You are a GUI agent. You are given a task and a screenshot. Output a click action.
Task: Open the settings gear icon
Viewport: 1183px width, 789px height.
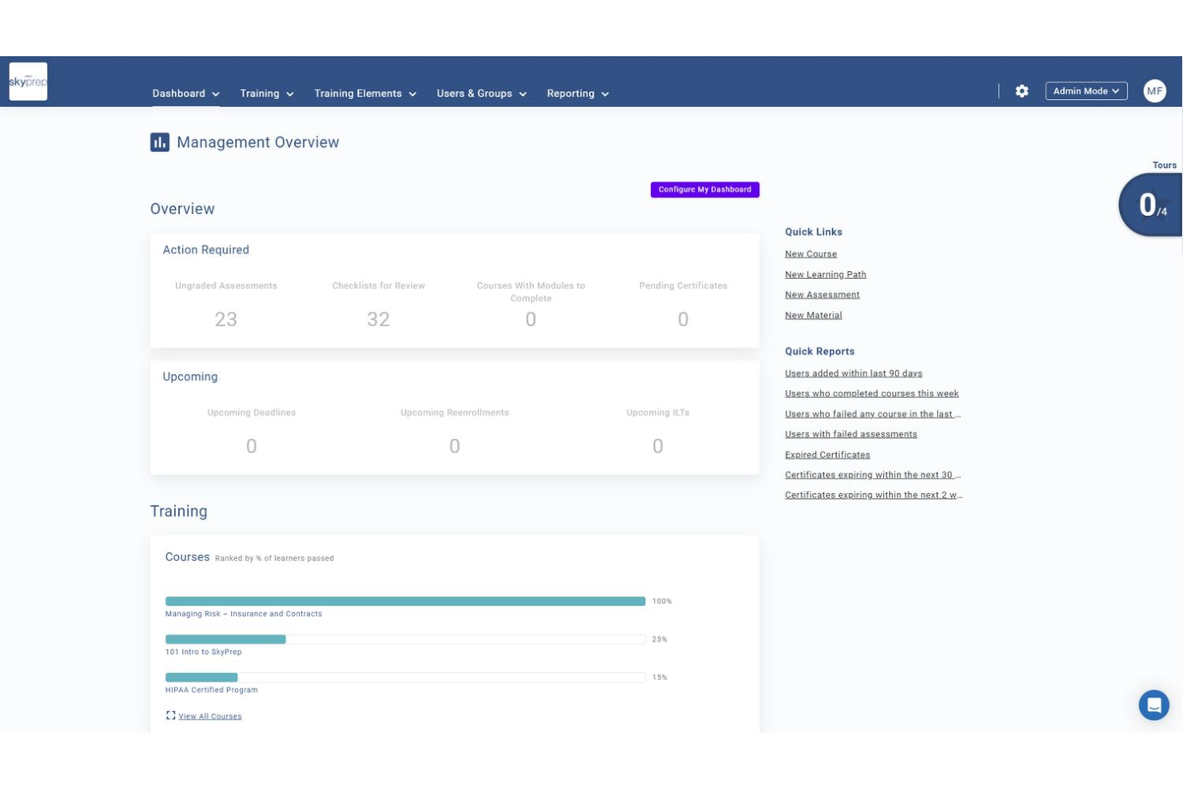click(1022, 91)
